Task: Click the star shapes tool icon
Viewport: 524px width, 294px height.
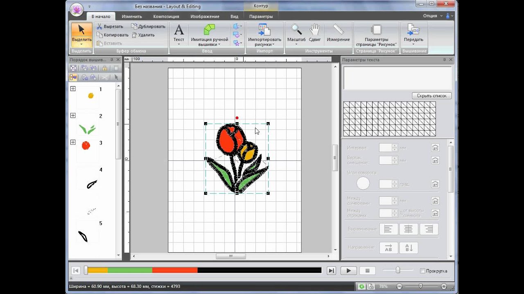Action: (237, 42)
